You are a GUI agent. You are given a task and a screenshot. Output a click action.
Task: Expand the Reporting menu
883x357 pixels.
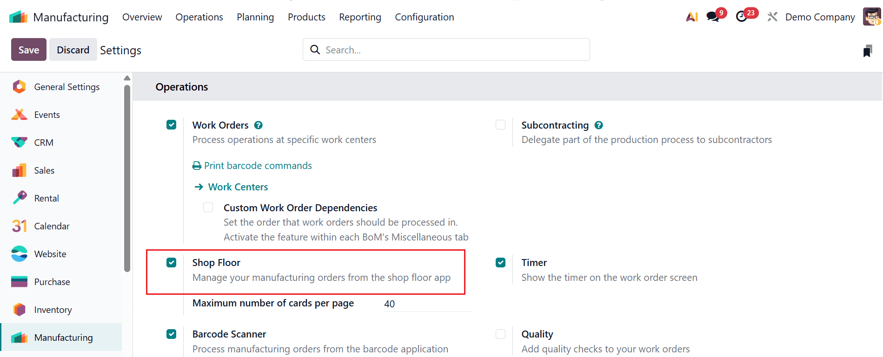coord(359,17)
